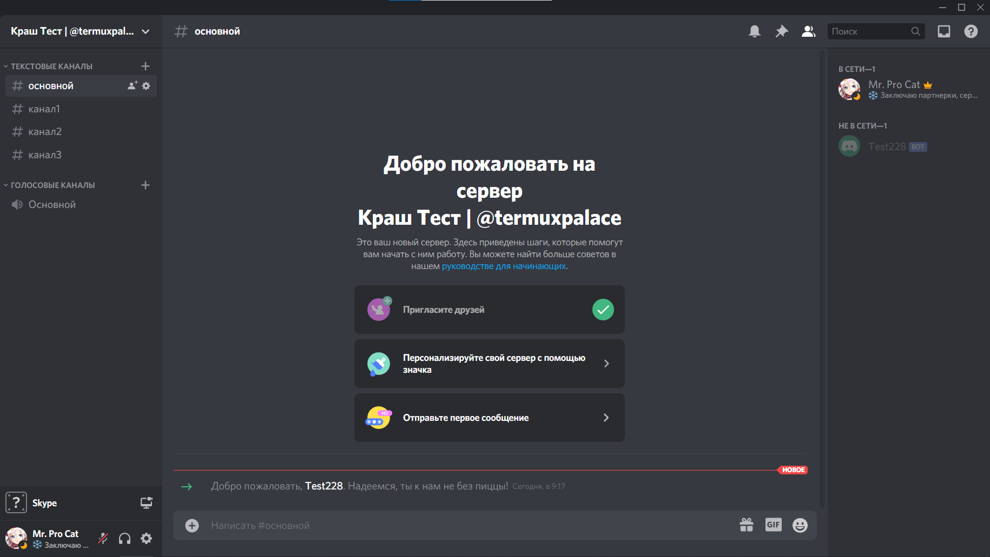Image resolution: width=990 pixels, height=557 pixels.
Task: Click the chat area scrollbar
Action: tap(822, 278)
